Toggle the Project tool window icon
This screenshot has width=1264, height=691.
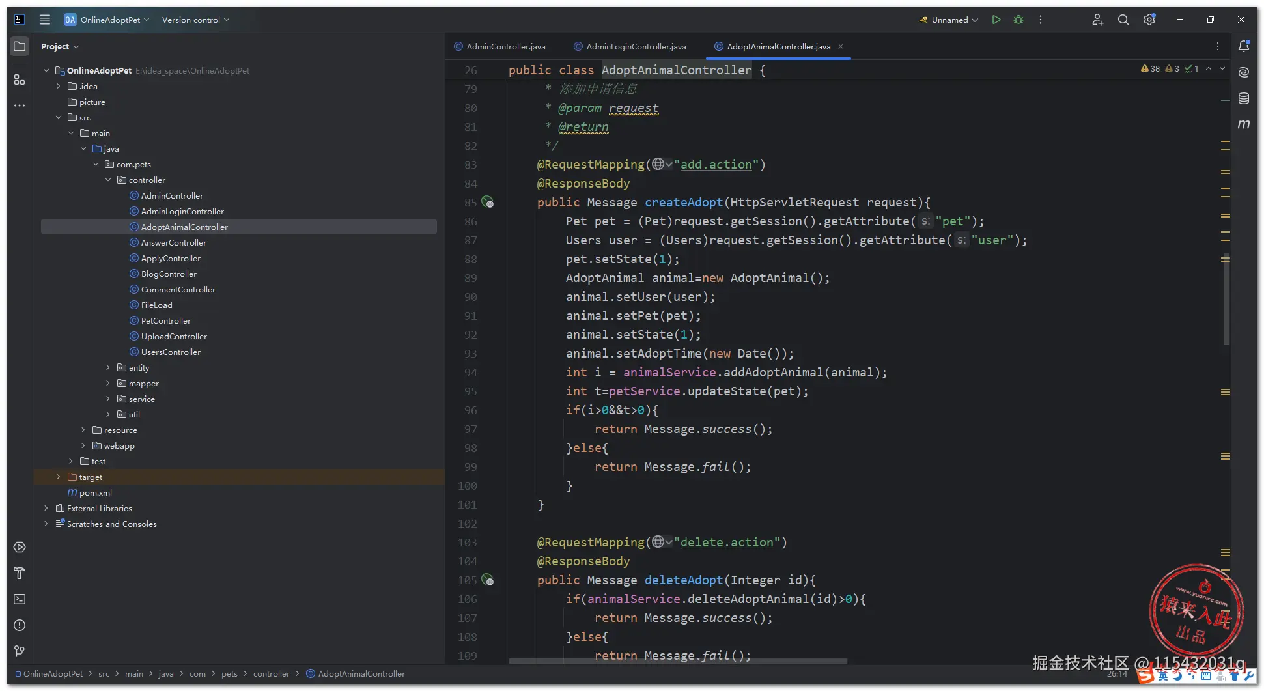pyautogui.click(x=20, y=46)
